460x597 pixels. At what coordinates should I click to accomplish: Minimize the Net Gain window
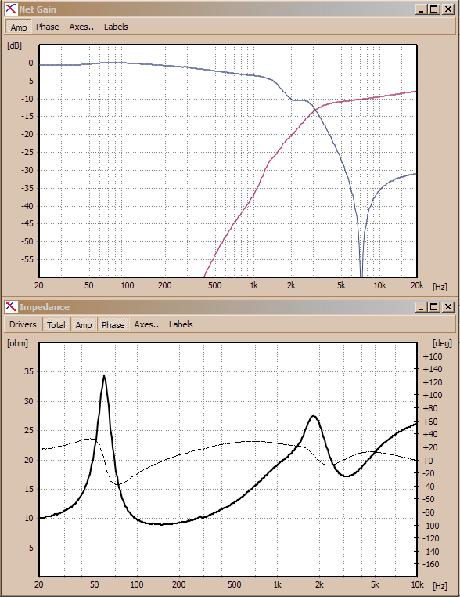pyautogui.click(x=420, y=9)
